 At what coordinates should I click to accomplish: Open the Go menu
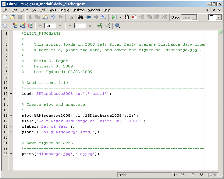[x=34, y=10]
